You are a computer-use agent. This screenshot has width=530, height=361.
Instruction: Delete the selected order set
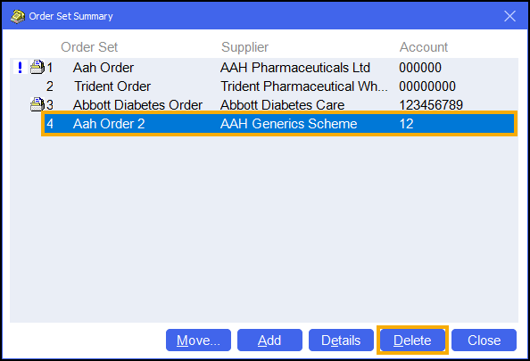[412, 340]
